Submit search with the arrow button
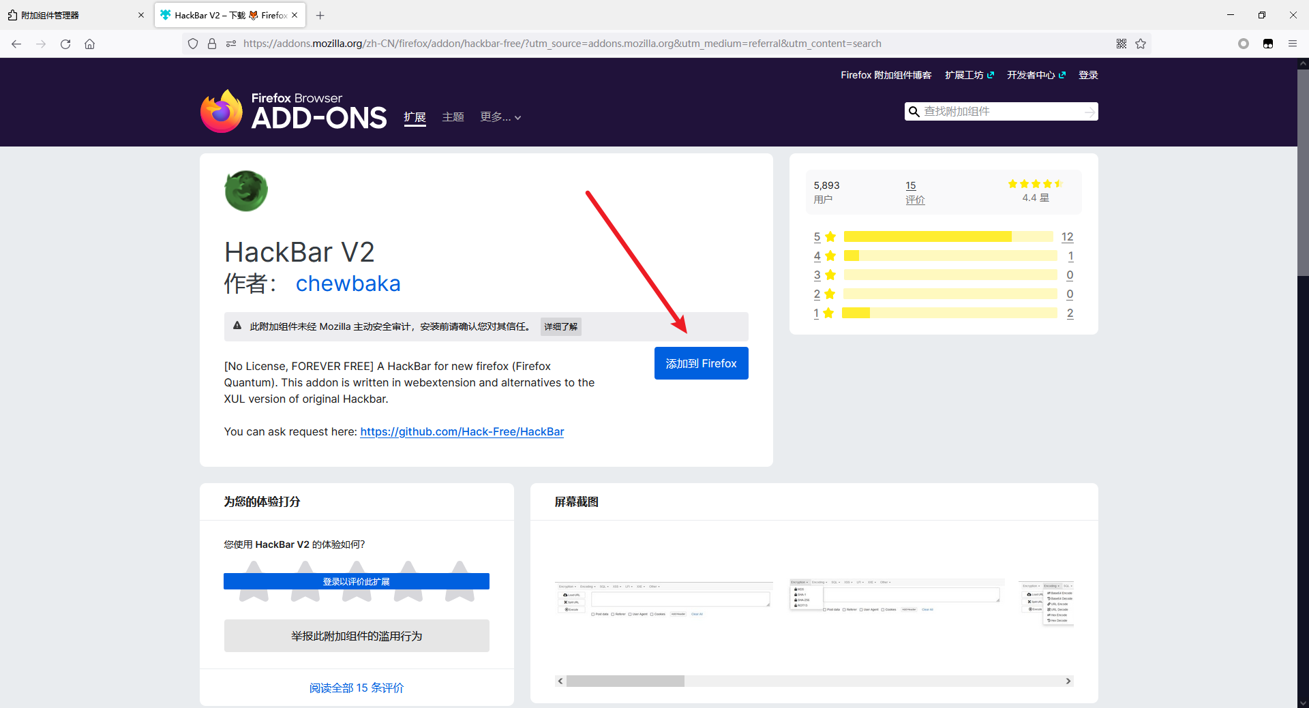 point(1090,112)
